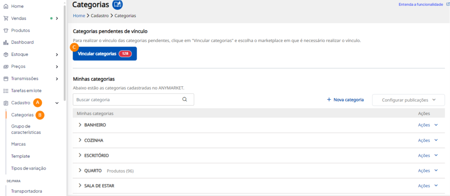450x196 pixels.
Task: Click the Nova categoria link
Action: (x=345, y=100)
